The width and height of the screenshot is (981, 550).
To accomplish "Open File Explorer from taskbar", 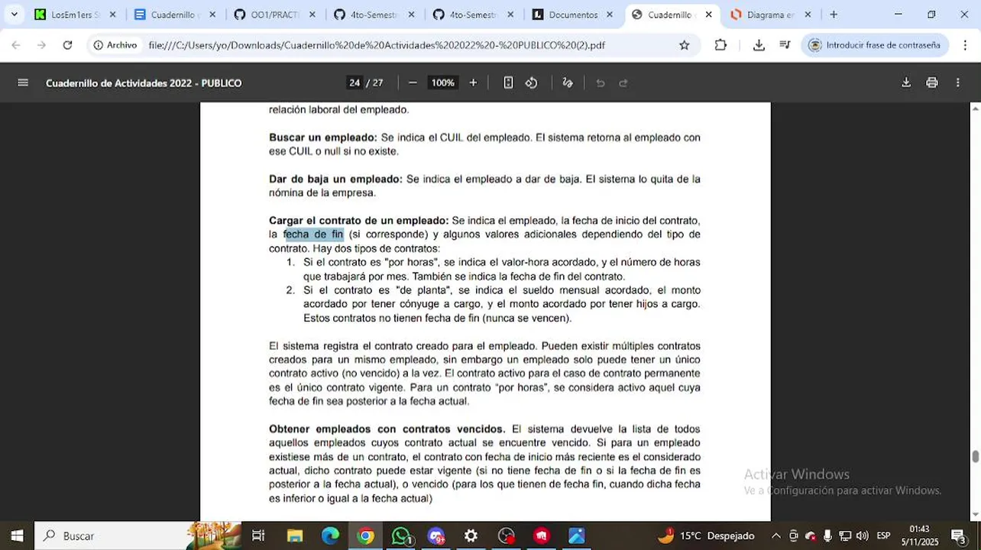I will pos(294,535).
